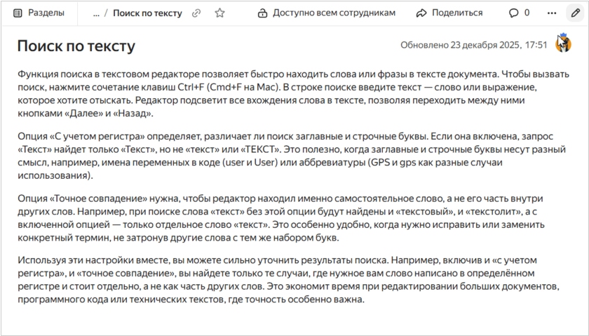This screenshot has height=336, width=589.
Task: Click the Обновлено 23 декабря 2025 timestamp
Action: coord(473,45)
